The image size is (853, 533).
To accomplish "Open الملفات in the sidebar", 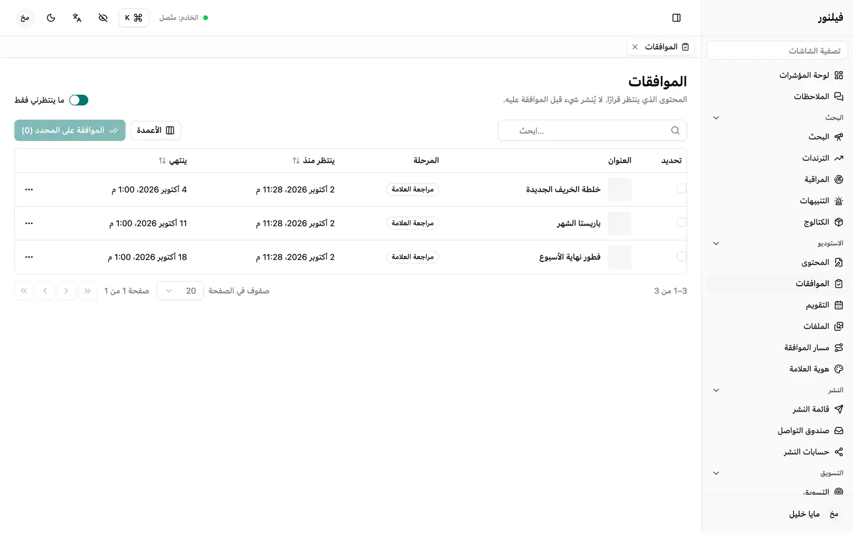I will coord(777,326).
